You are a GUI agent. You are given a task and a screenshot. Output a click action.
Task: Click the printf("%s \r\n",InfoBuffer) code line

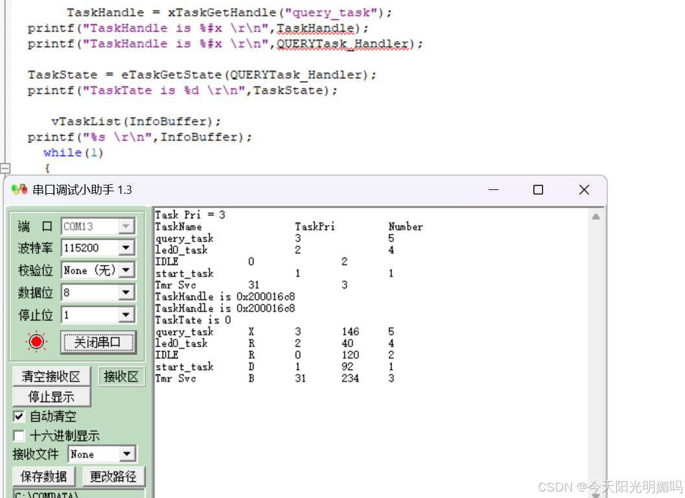140,137
